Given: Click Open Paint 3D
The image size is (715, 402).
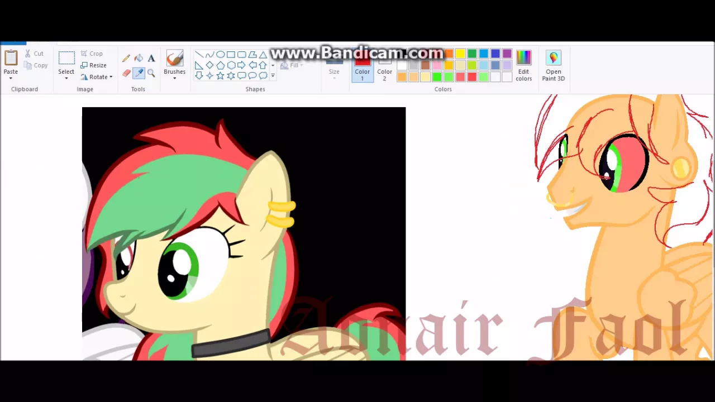Looking at the screenshot, I should (x=554, y=66).
